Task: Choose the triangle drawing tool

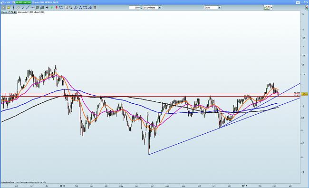Action: click(x=80, y=8)
